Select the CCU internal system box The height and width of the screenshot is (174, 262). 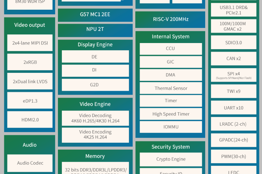(171, 49)
